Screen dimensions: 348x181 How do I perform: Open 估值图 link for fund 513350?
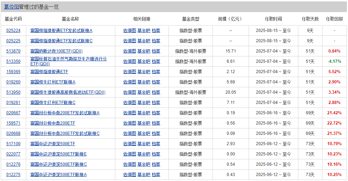pyautogui.click(x=129, y=61)
